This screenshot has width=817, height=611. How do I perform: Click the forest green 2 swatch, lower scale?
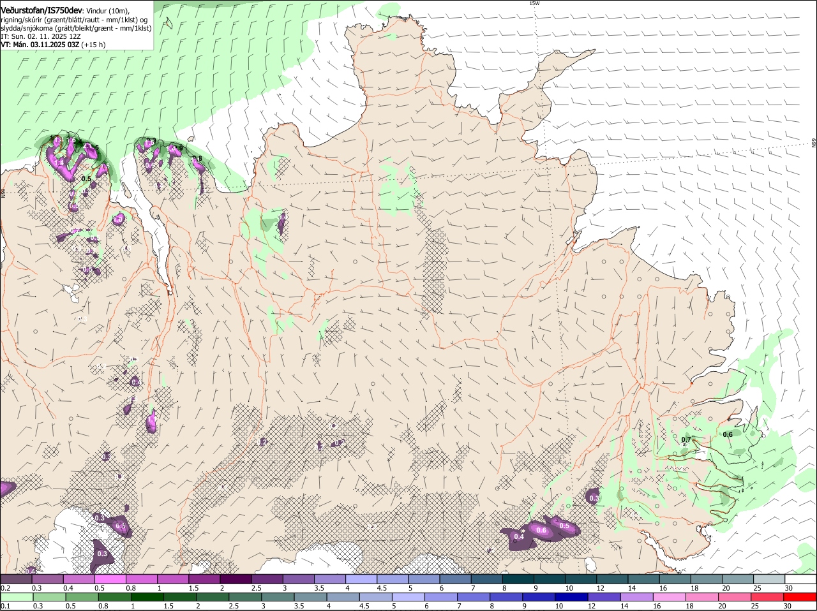click(x=212, y=598)
